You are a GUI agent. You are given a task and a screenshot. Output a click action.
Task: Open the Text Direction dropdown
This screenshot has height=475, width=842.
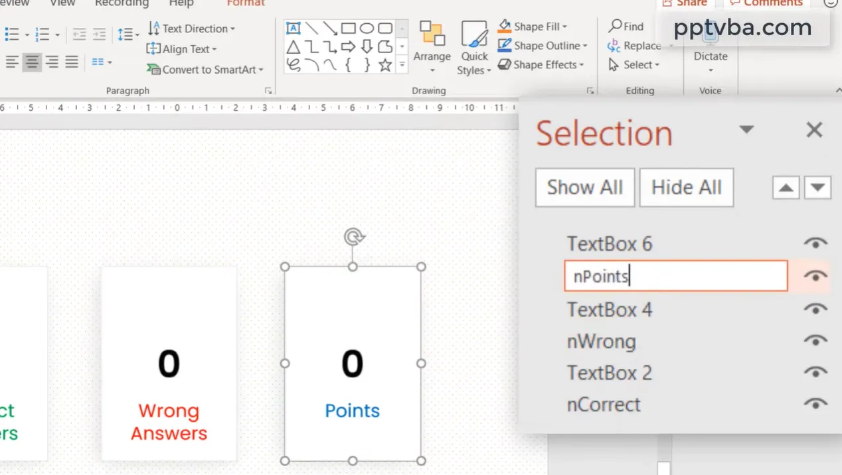(232, 29)
